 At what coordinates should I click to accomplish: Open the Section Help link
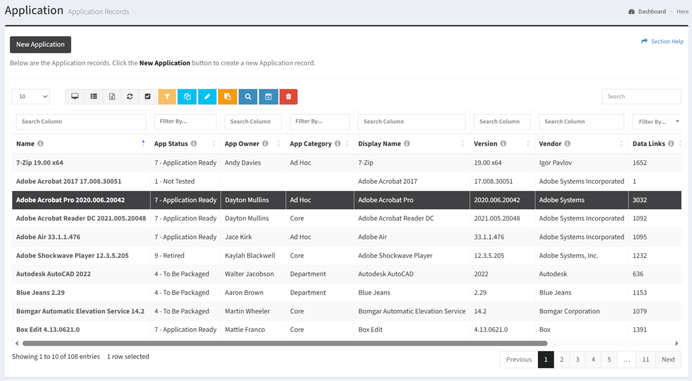[x=662, y=42]
